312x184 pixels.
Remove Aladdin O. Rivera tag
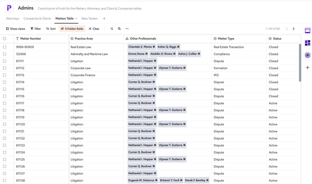[174, 54]
